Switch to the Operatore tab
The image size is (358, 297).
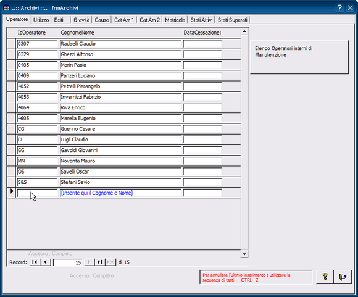(17, 19)
